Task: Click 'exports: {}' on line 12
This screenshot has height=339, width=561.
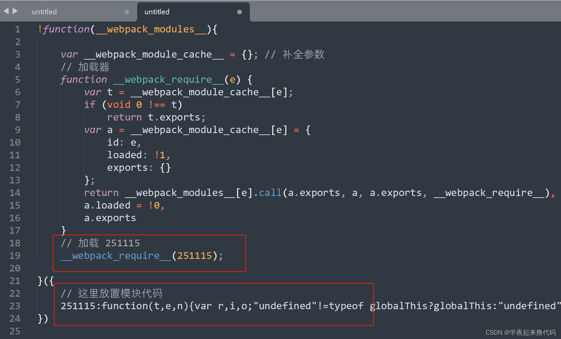Action: [139, 168]
